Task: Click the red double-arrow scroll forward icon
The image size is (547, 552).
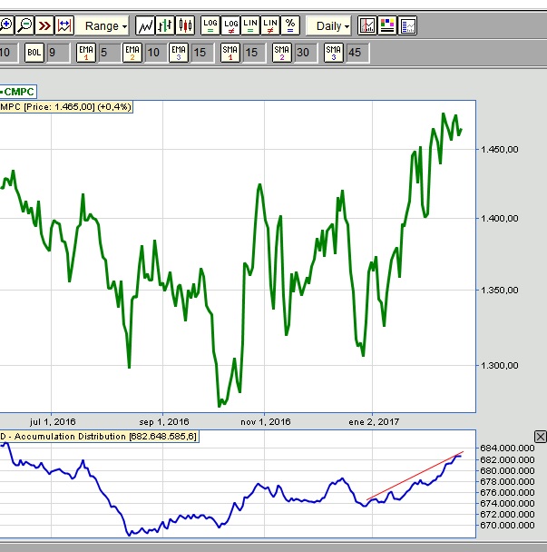Action: (x=44, y=25)
